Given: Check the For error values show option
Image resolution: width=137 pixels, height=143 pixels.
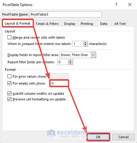Looking at the screenshot, I should [9, 76].
